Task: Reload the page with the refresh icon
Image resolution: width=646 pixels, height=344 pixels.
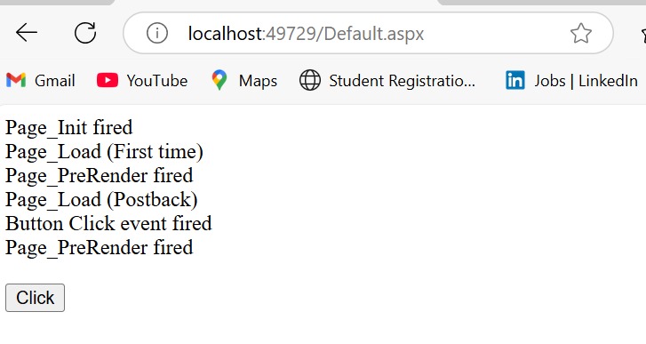Action: [85, 33]
